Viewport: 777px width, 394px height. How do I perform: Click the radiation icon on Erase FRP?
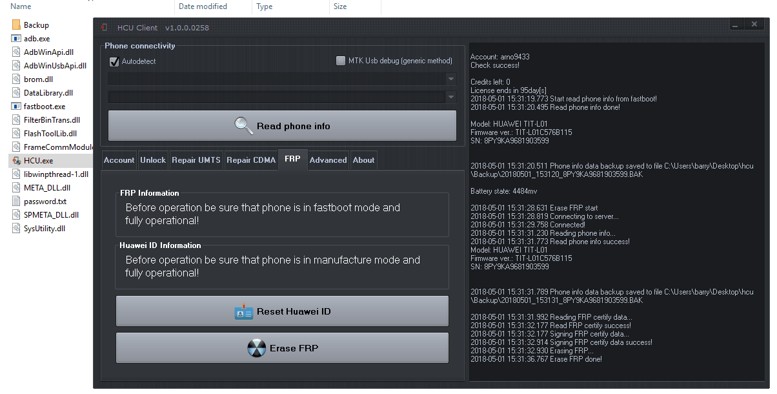256,349
